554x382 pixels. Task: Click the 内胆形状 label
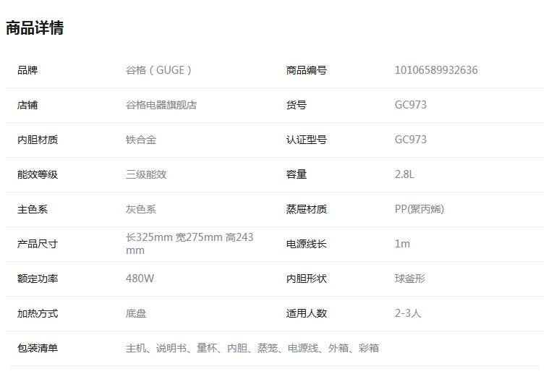click(x=307, y=279)
